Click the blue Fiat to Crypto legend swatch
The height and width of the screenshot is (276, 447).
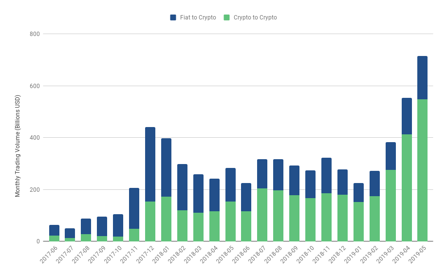click(173, 18)
